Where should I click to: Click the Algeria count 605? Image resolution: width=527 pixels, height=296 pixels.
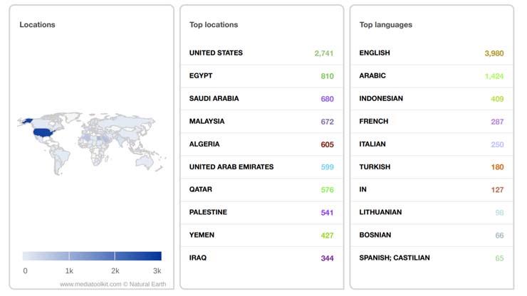[327, 144]
